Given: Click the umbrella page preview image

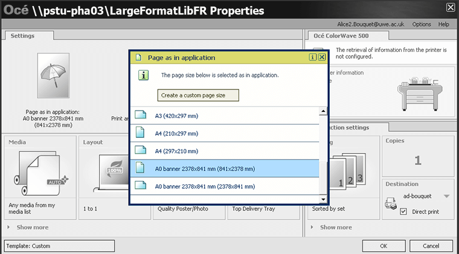Looking at the screenshot, I should click(53, 76).
